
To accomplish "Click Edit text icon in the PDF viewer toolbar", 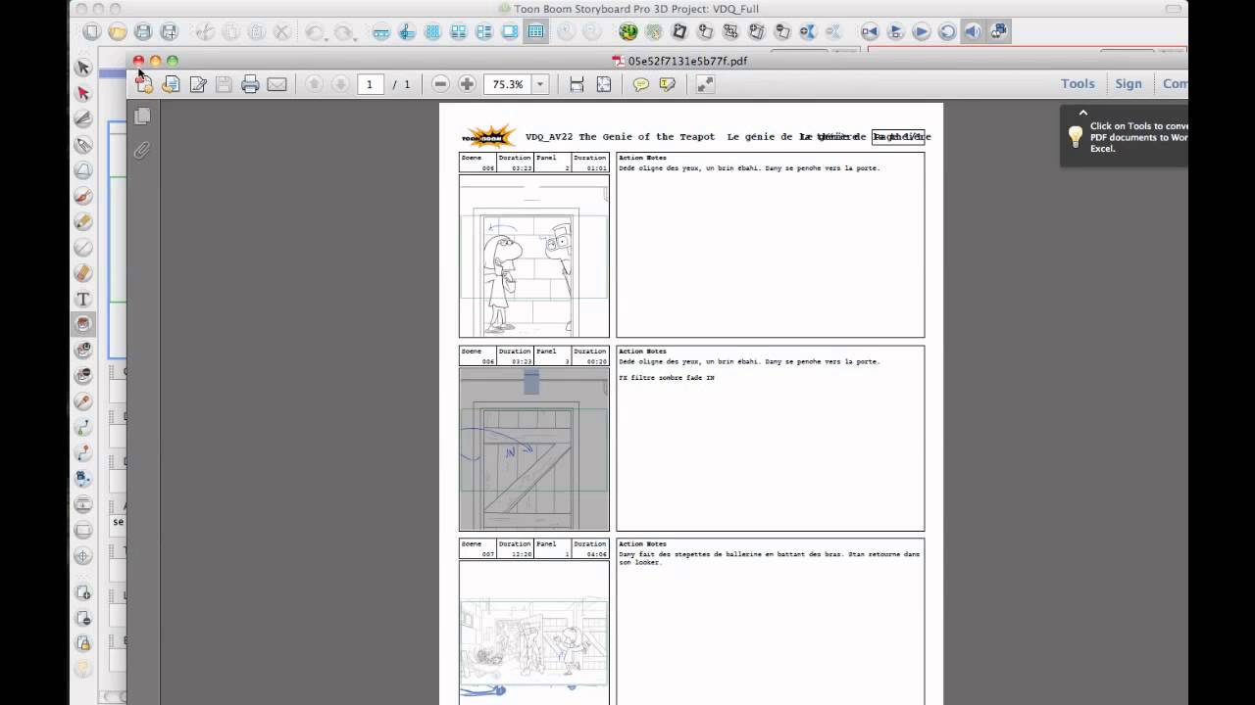I will coord(197,84).
